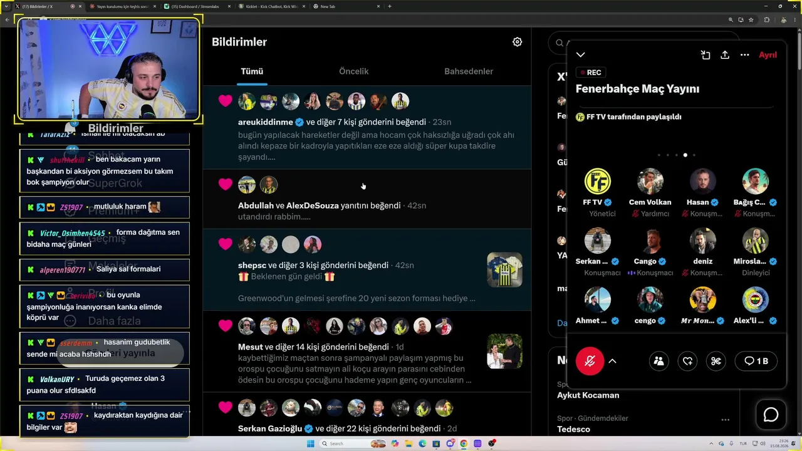Click the fourth pagination dot in the space
Viewport: 802px width, 451px height.
click(685, 155)
